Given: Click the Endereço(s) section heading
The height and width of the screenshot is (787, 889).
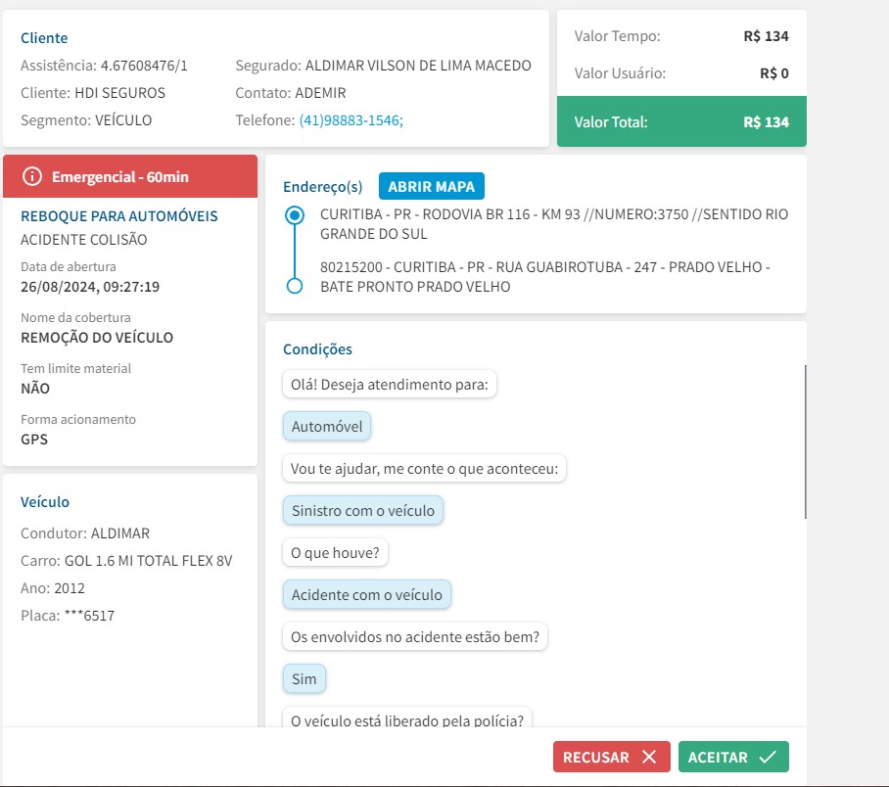Looking at the screenshot, I should point(322,187).
